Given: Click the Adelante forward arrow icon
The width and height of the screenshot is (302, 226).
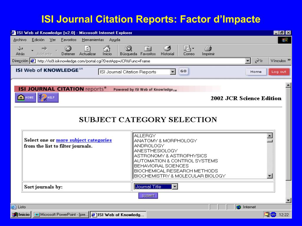Looking at the screenshot, I should point(44,48).
